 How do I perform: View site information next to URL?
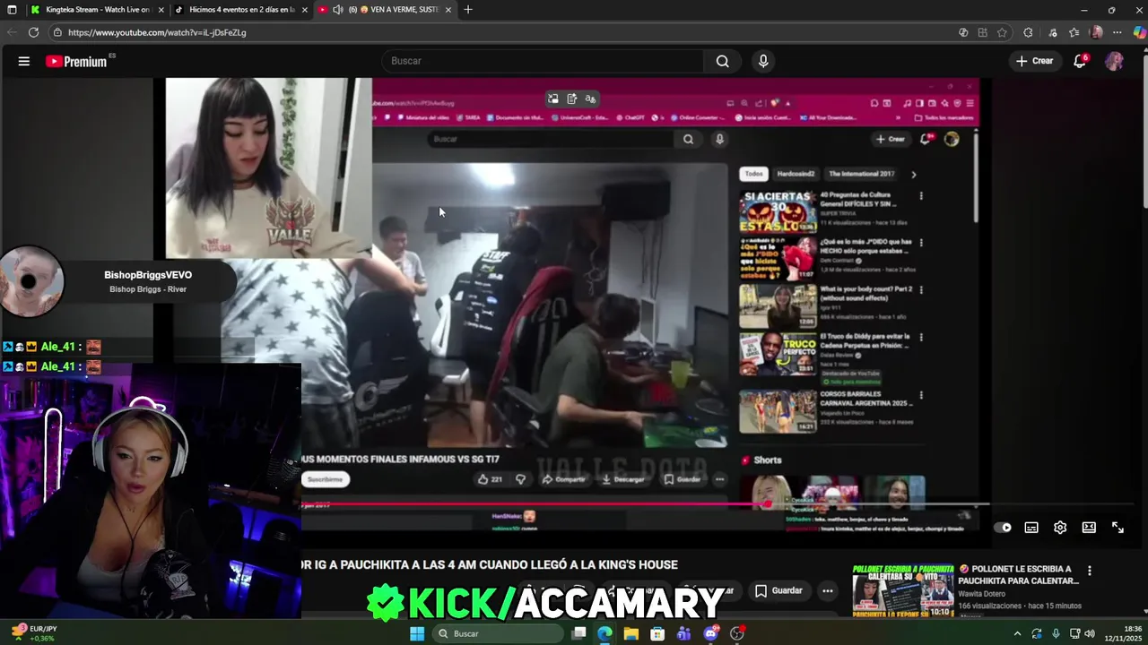tap(57, 32)
